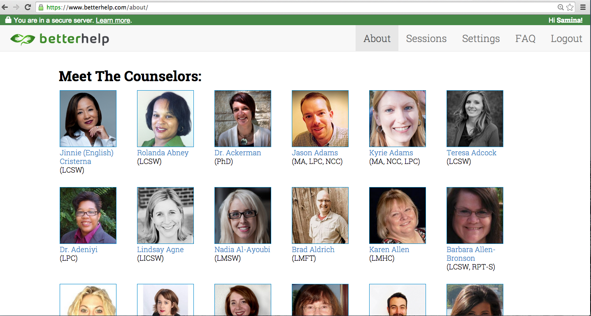Open the browser hamburger menu icon
The image size is (591, 316).
coord(583,7)
